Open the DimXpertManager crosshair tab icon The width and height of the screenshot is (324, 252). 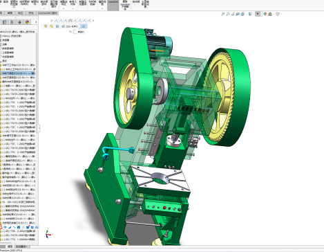(19, 22)
